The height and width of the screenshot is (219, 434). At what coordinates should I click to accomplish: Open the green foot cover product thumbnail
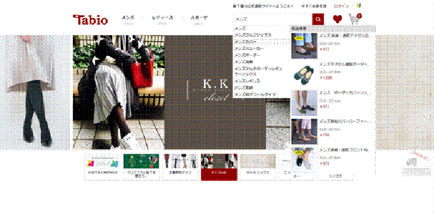click(x=304, y=75)
